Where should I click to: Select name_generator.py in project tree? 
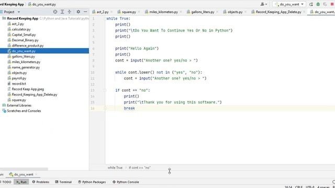[x=26, y=67]
